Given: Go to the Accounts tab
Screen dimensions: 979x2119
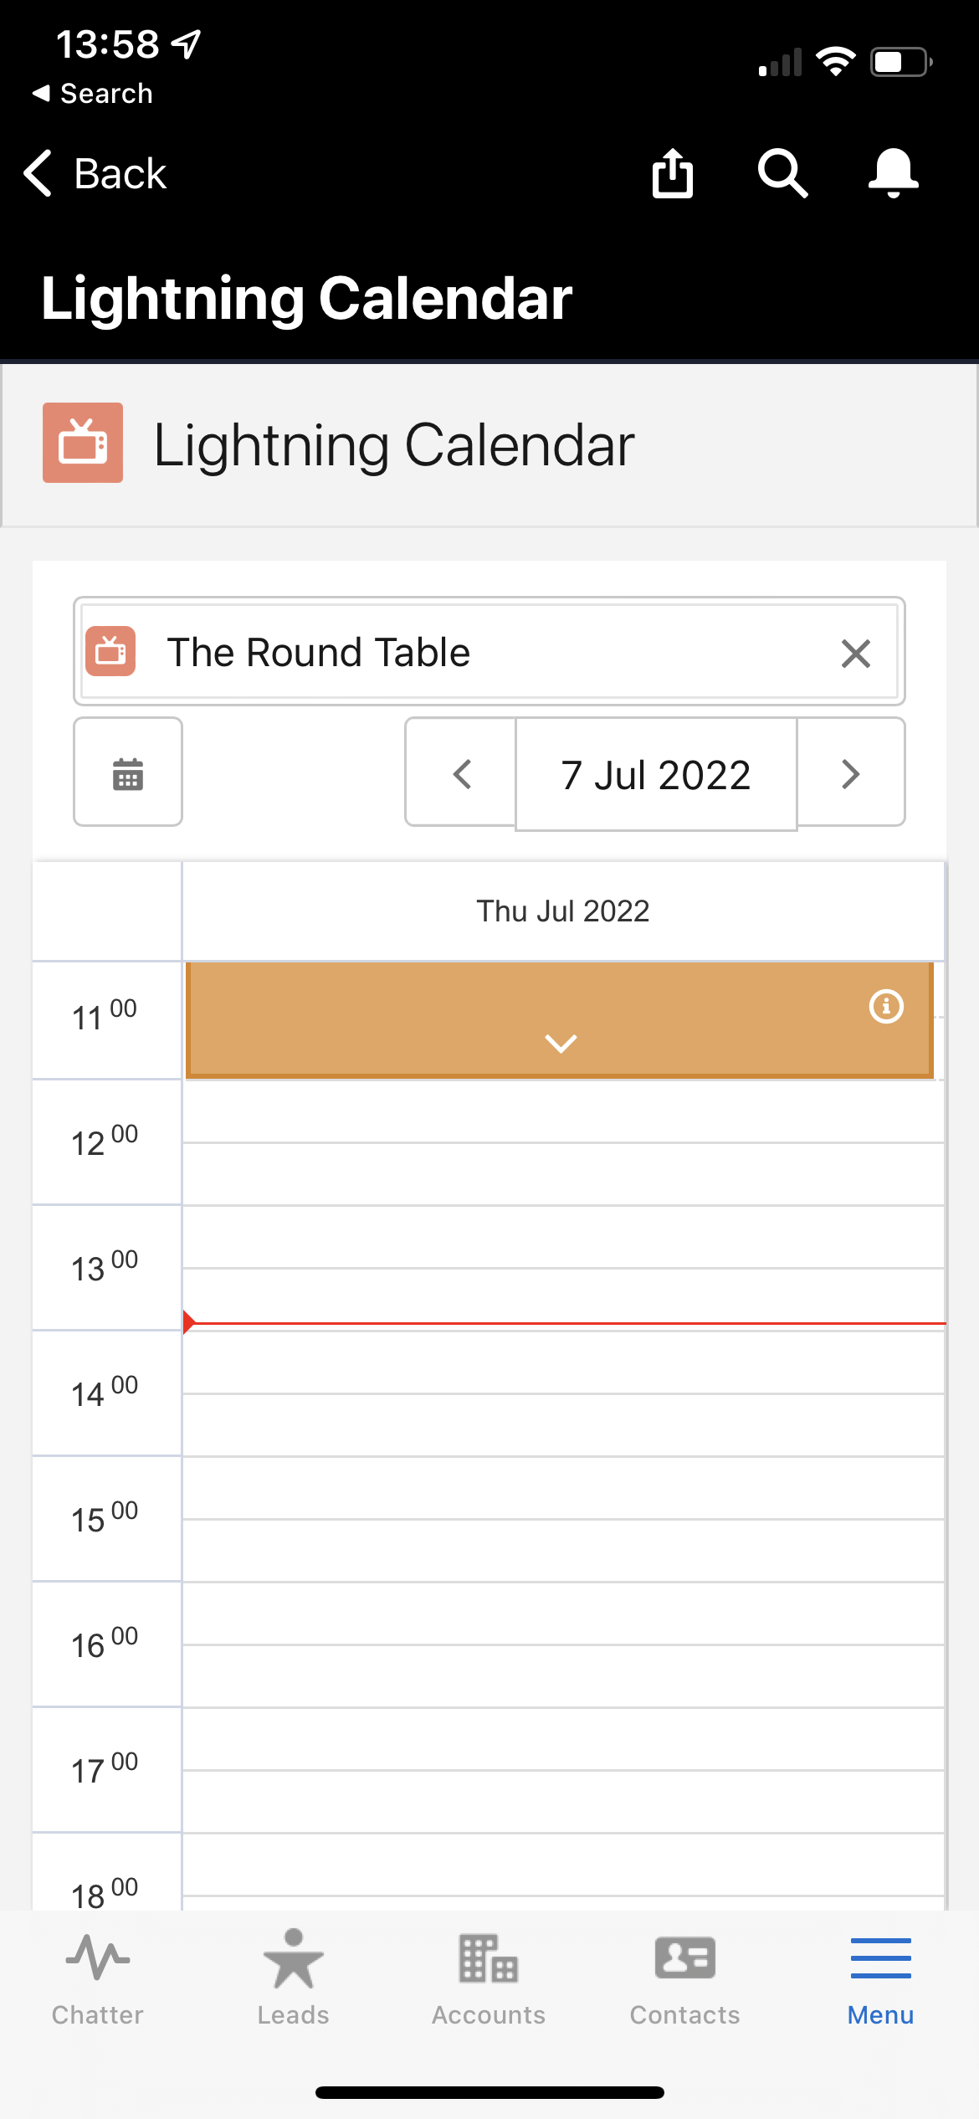Looking at the screenshot, I should pos(489,1978).
